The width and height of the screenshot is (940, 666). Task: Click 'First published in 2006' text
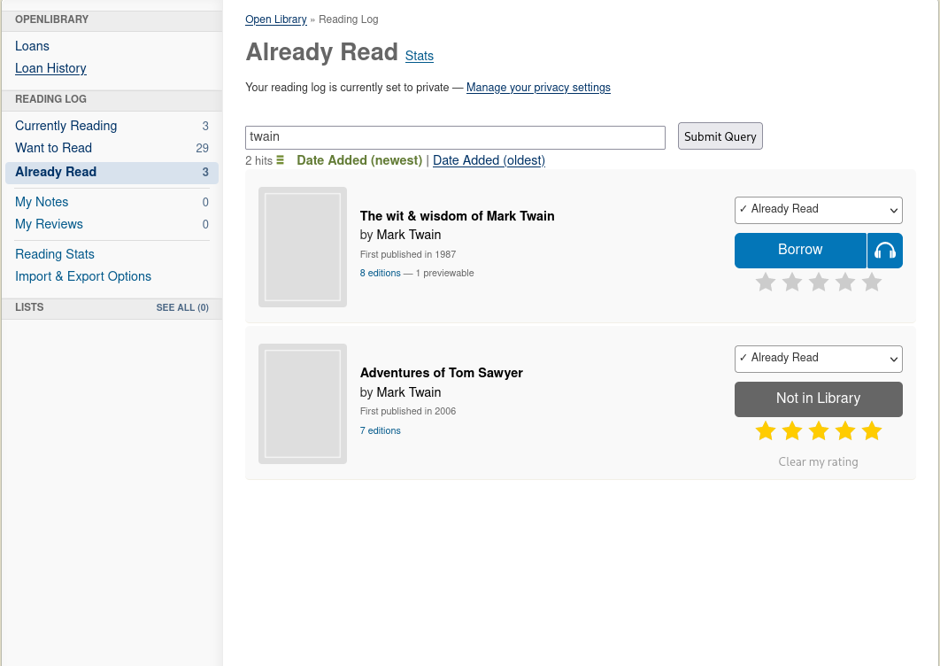pyautogui.click(x=408, y=412)
